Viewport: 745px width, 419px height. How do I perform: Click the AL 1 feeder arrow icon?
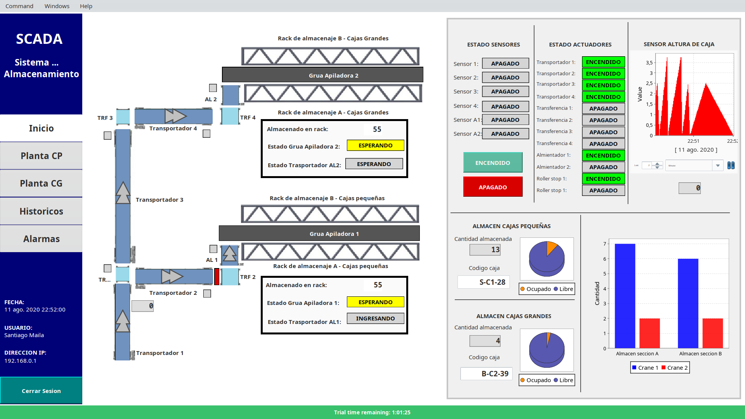229,254
